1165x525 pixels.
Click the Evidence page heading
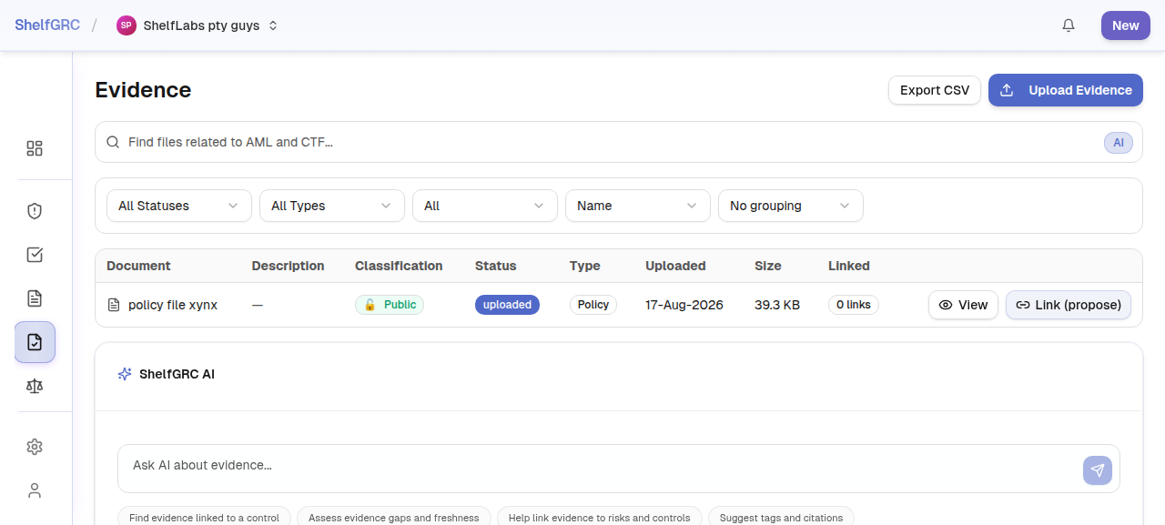(143, 90)
